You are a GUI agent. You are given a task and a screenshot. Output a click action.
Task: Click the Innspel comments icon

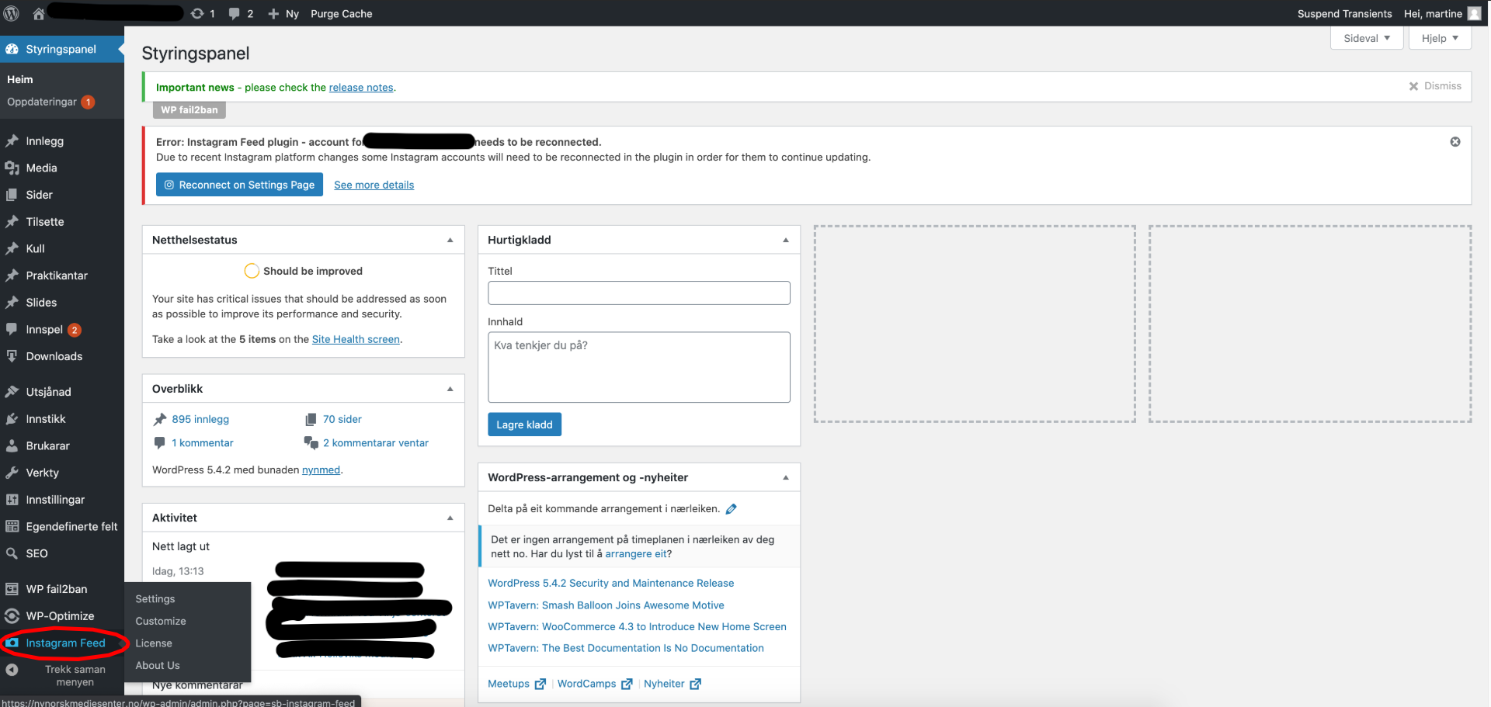pos(12,329)
